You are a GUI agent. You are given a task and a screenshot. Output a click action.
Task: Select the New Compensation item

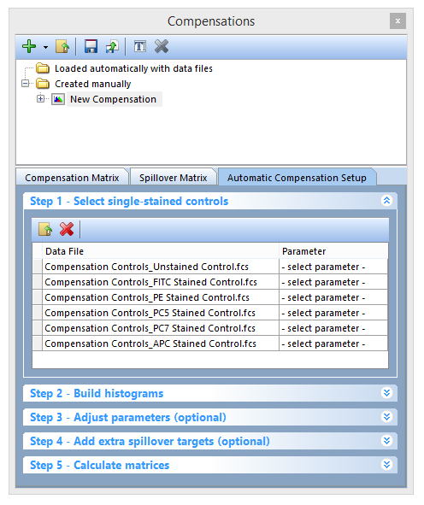pos(114,99)
